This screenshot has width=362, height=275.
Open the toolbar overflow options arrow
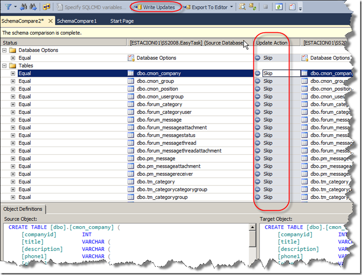(x=300, y=9)
